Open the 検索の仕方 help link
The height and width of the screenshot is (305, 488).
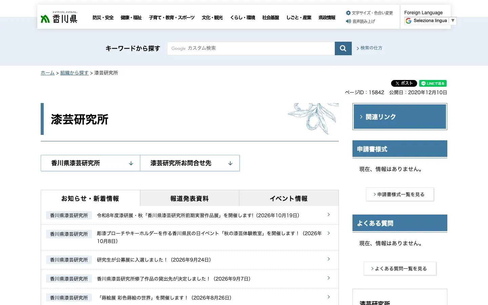point(369,48)
